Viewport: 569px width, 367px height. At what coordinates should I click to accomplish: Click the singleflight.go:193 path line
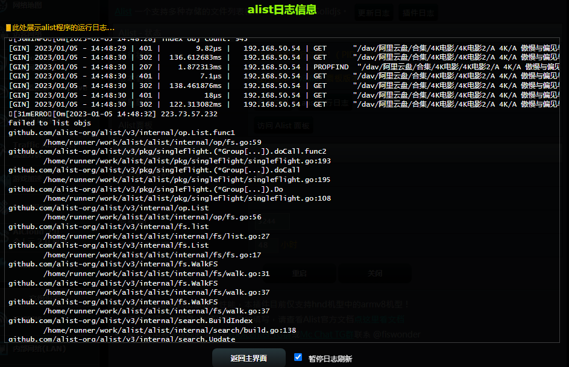(x=187, y=161)
